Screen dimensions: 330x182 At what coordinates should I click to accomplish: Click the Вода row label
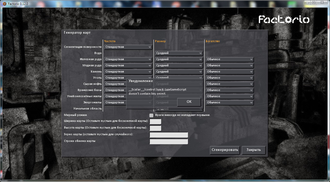[98, 53]
